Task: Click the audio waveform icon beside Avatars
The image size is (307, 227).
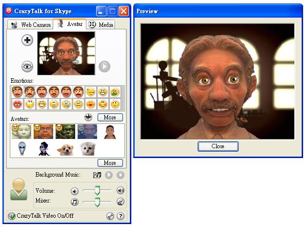Action: coord(88,117)
